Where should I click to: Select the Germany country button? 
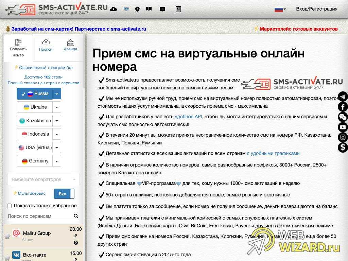coord(35,161)
